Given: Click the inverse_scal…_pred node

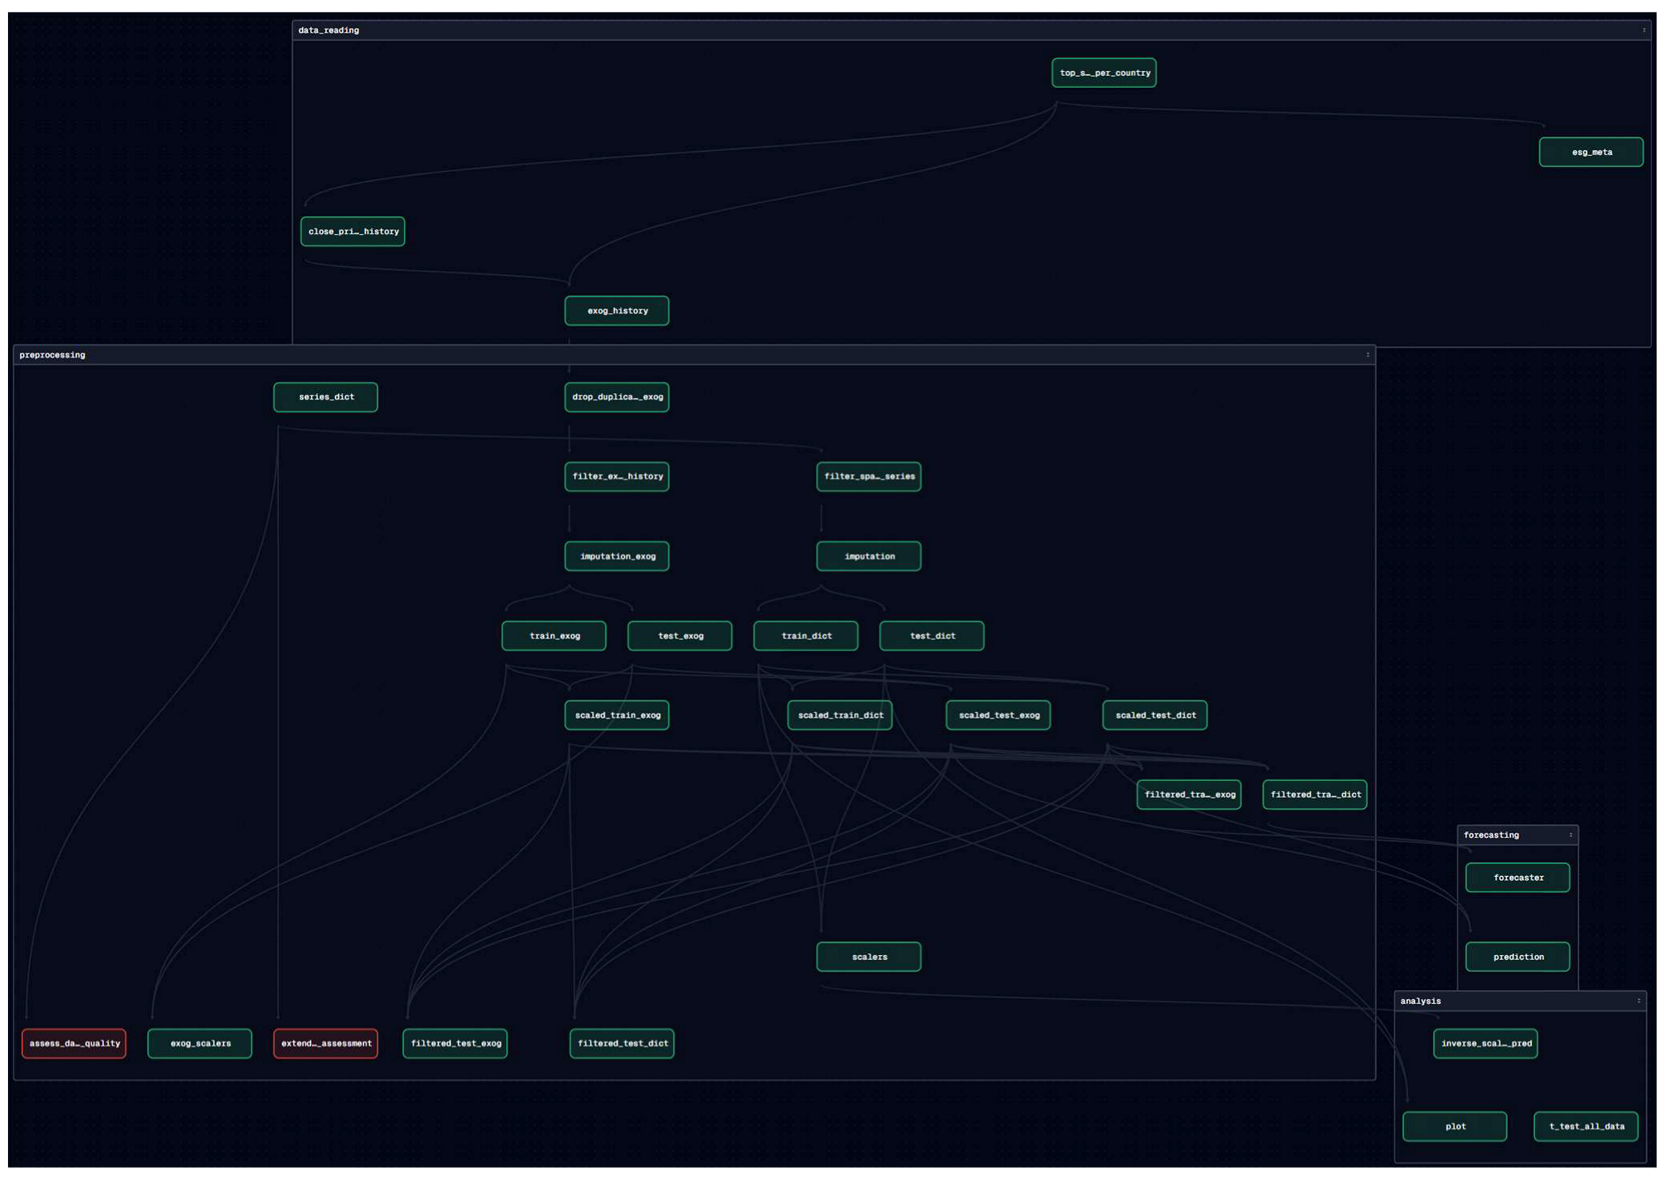Looking at the screenshot, I should click(x=1485, y=1043).
